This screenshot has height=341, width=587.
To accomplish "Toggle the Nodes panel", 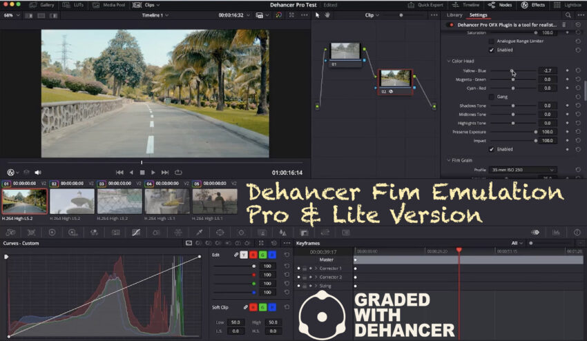I will pos(500,5).
